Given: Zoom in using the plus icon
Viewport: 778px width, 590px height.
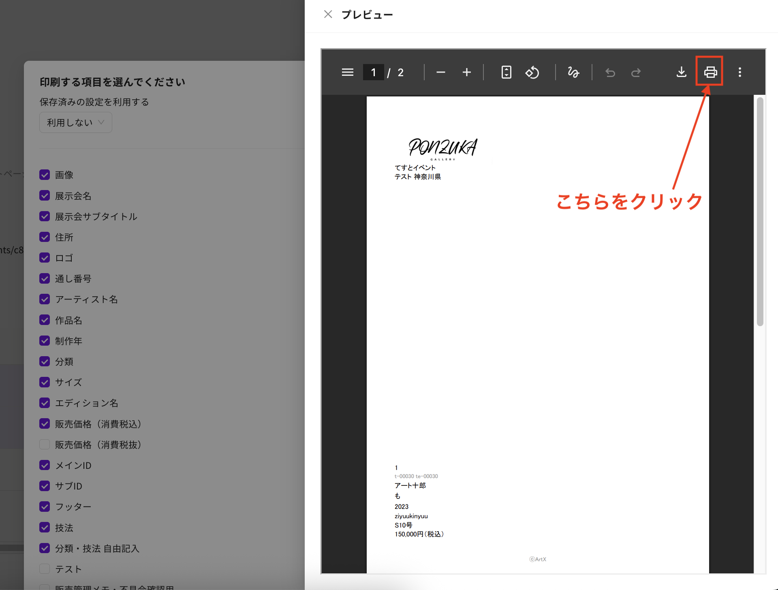Looking at the screenshot, I should coord(466,72).
